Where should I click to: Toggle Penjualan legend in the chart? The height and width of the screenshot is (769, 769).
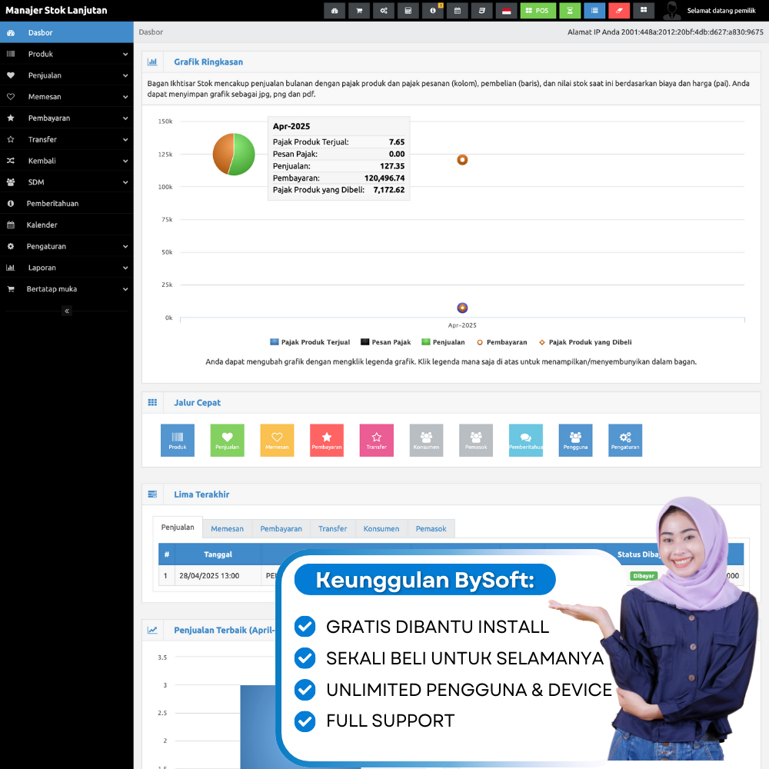pyautogui.click(x=443, y=342)
